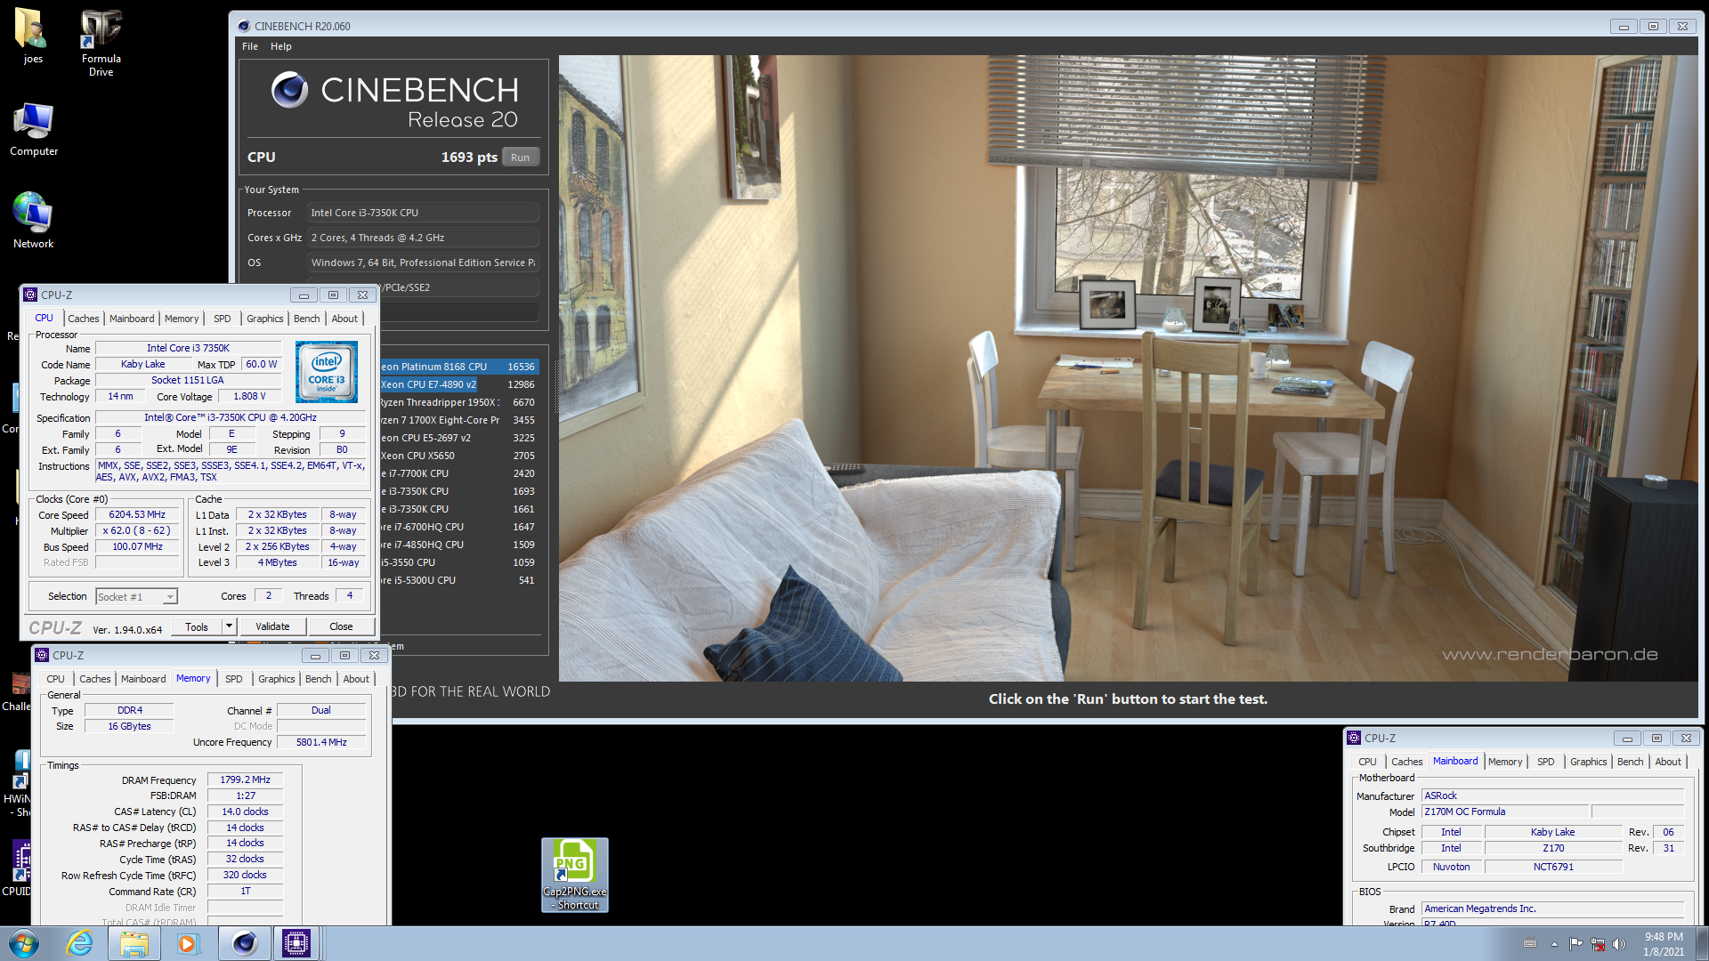The width and height of the screenshot is (1709, 961).
Task: Open the Socket #1 selection dropdown
Action: 137,597
